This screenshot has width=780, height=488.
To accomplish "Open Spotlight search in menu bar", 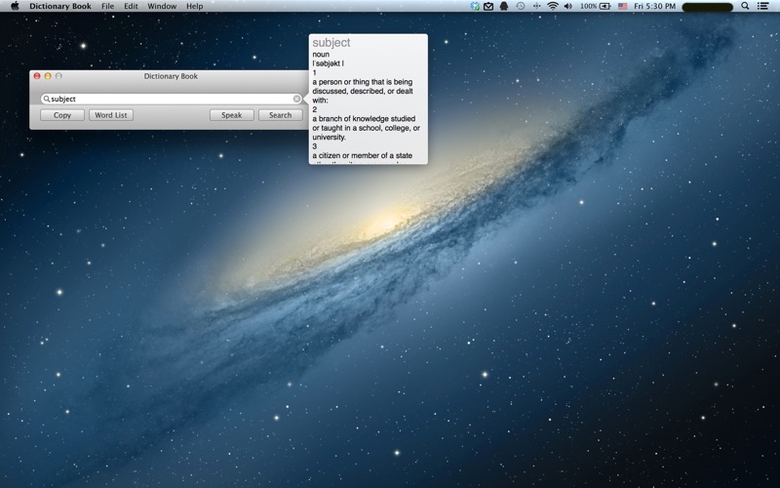I will (746, 6).
